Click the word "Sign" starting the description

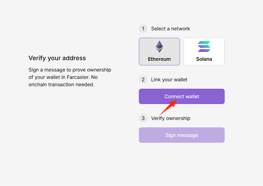pos(34,70)
